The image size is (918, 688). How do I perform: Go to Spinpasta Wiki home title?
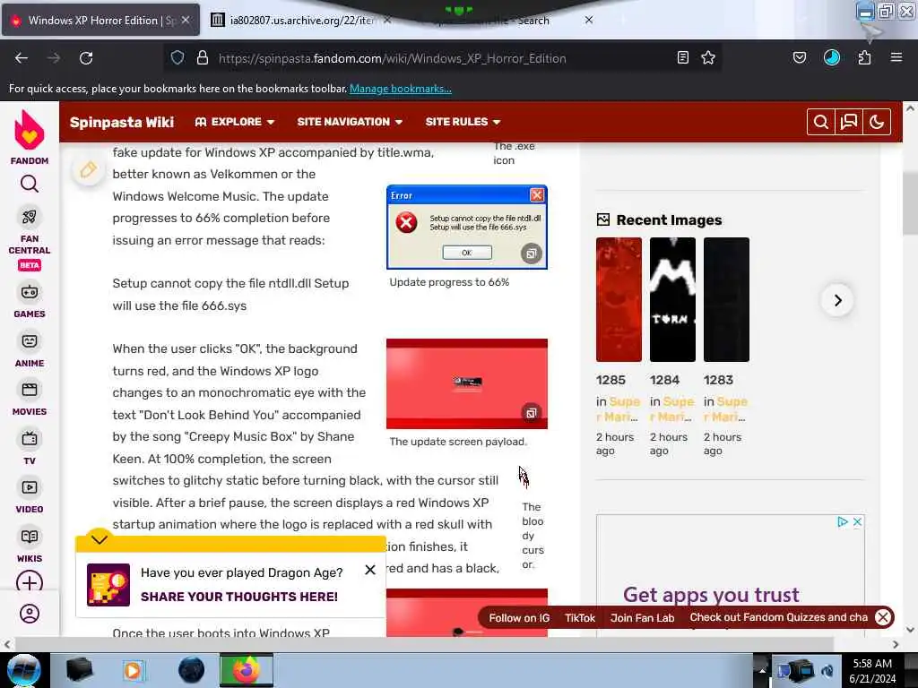click(122, 122)
